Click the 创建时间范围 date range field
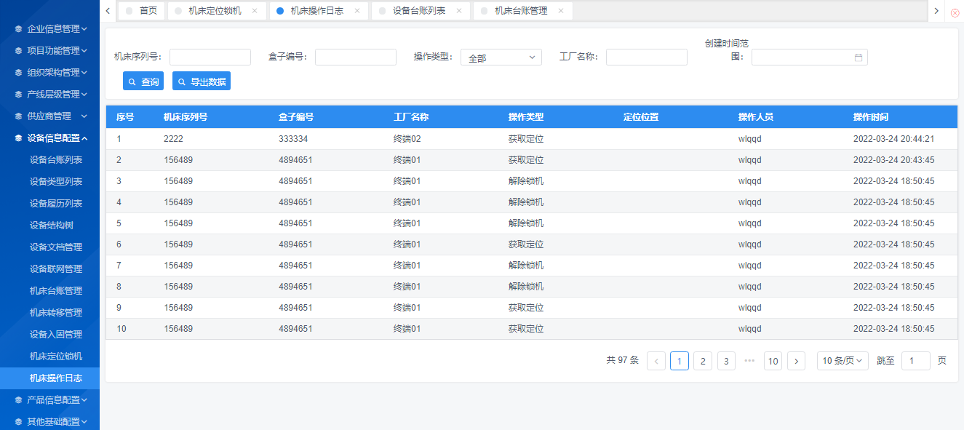This screenshot has height=430, width=964. (810, 57)
